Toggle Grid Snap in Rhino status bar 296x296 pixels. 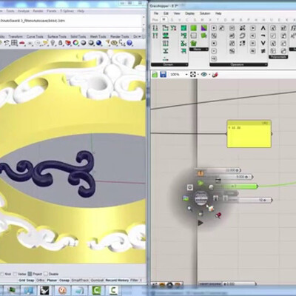[27, 280]
